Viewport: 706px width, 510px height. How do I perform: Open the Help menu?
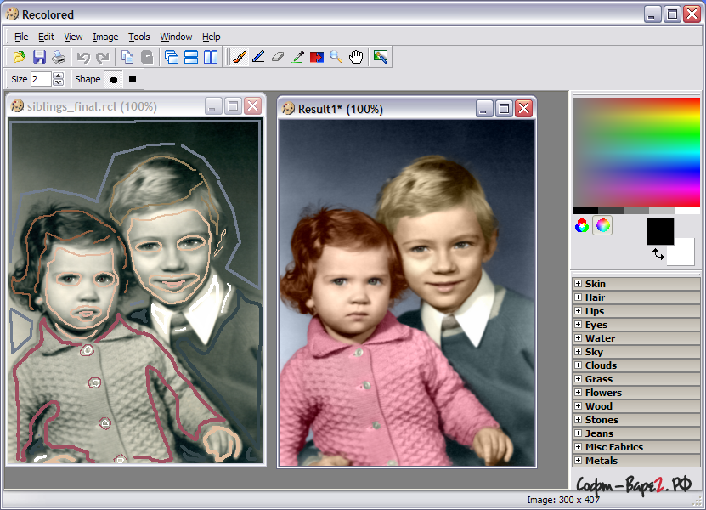point(212,37)
